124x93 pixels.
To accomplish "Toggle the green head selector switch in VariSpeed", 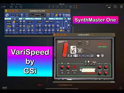I will (x=86, y=64).
